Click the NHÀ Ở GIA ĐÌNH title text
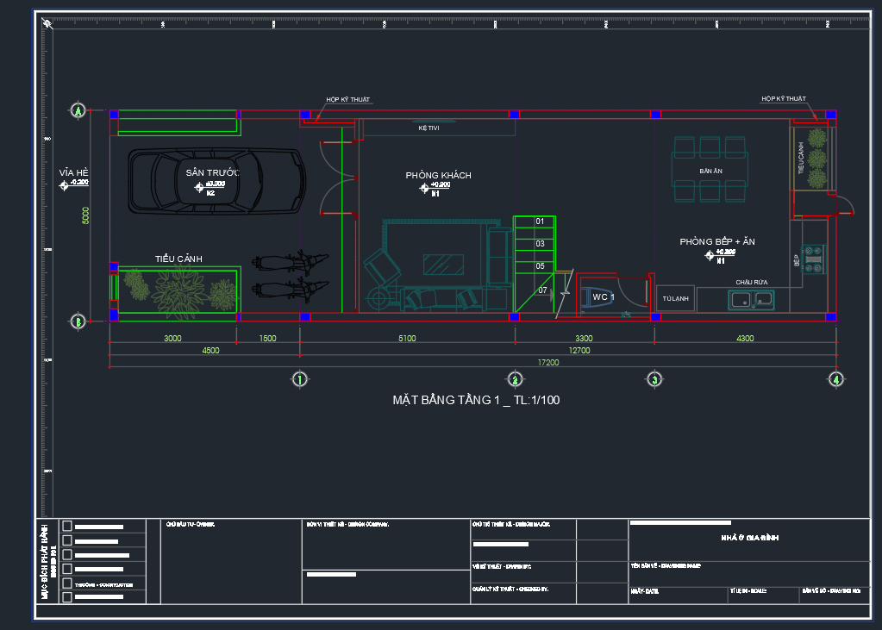 click(749, 538)
